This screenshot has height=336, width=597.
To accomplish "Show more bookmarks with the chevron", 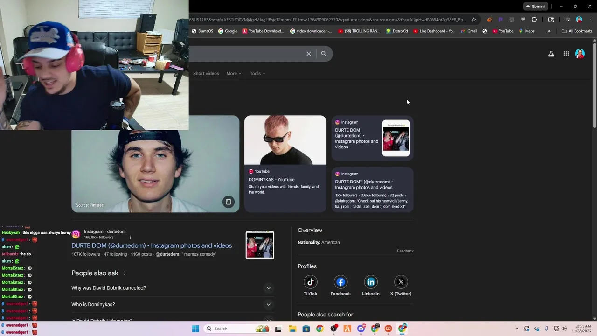I will (x=549, y=31).
